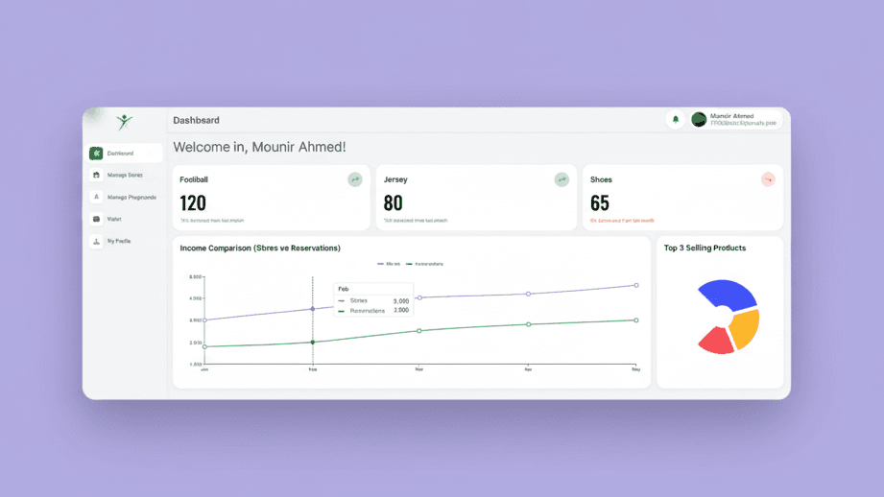Click the Apr label on the x-axis

tap(528, 369)
